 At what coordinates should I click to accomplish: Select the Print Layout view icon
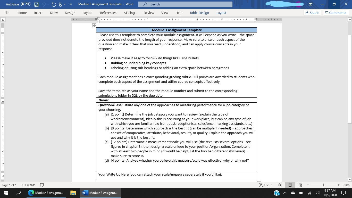tap(290, 185)
